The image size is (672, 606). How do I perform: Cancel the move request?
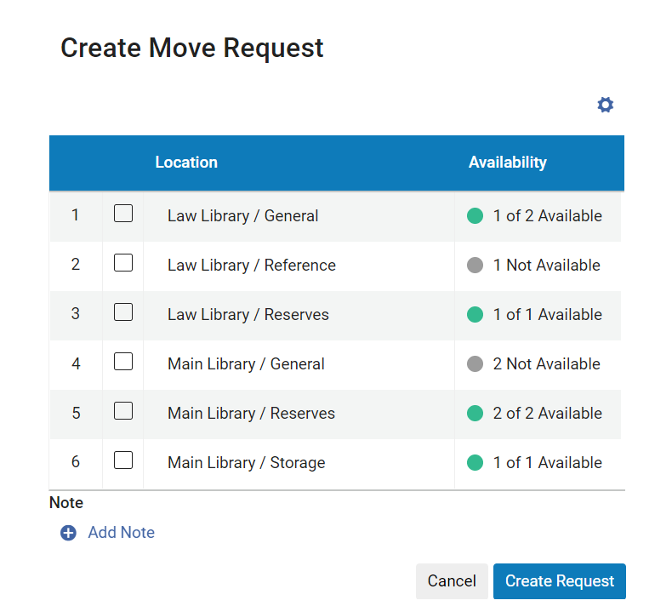(x=452, y=581)
